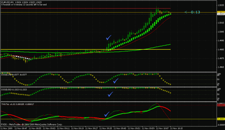The image size is (225, 130).
Task: Click the 1.4975 price scale label
Action: pos(221,58)
